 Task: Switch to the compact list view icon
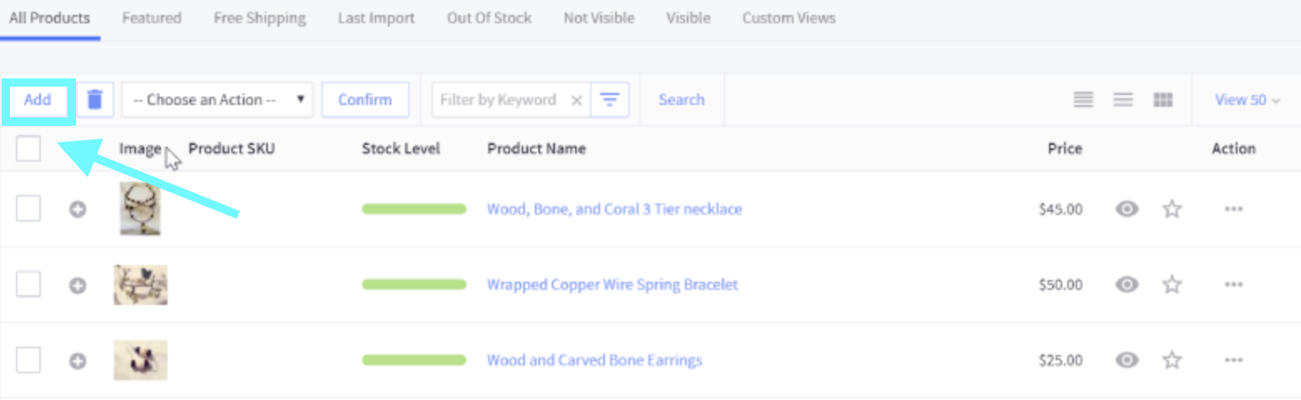coord(1123,100)
